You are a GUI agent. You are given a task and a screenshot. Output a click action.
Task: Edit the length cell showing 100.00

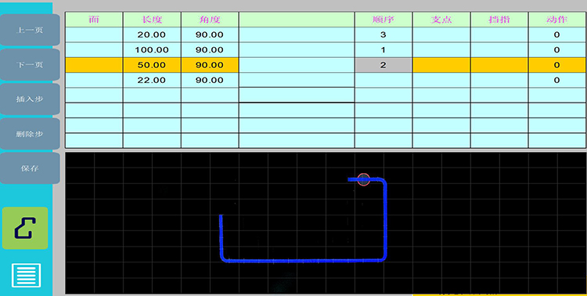click(x=152, y=50)
